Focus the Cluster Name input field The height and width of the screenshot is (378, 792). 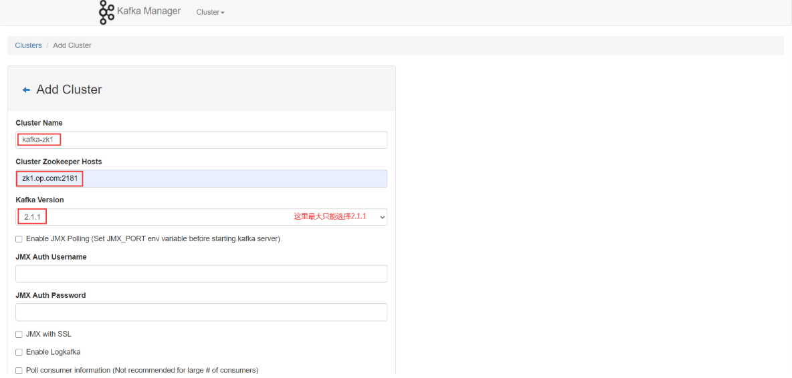tap(201, 140)
